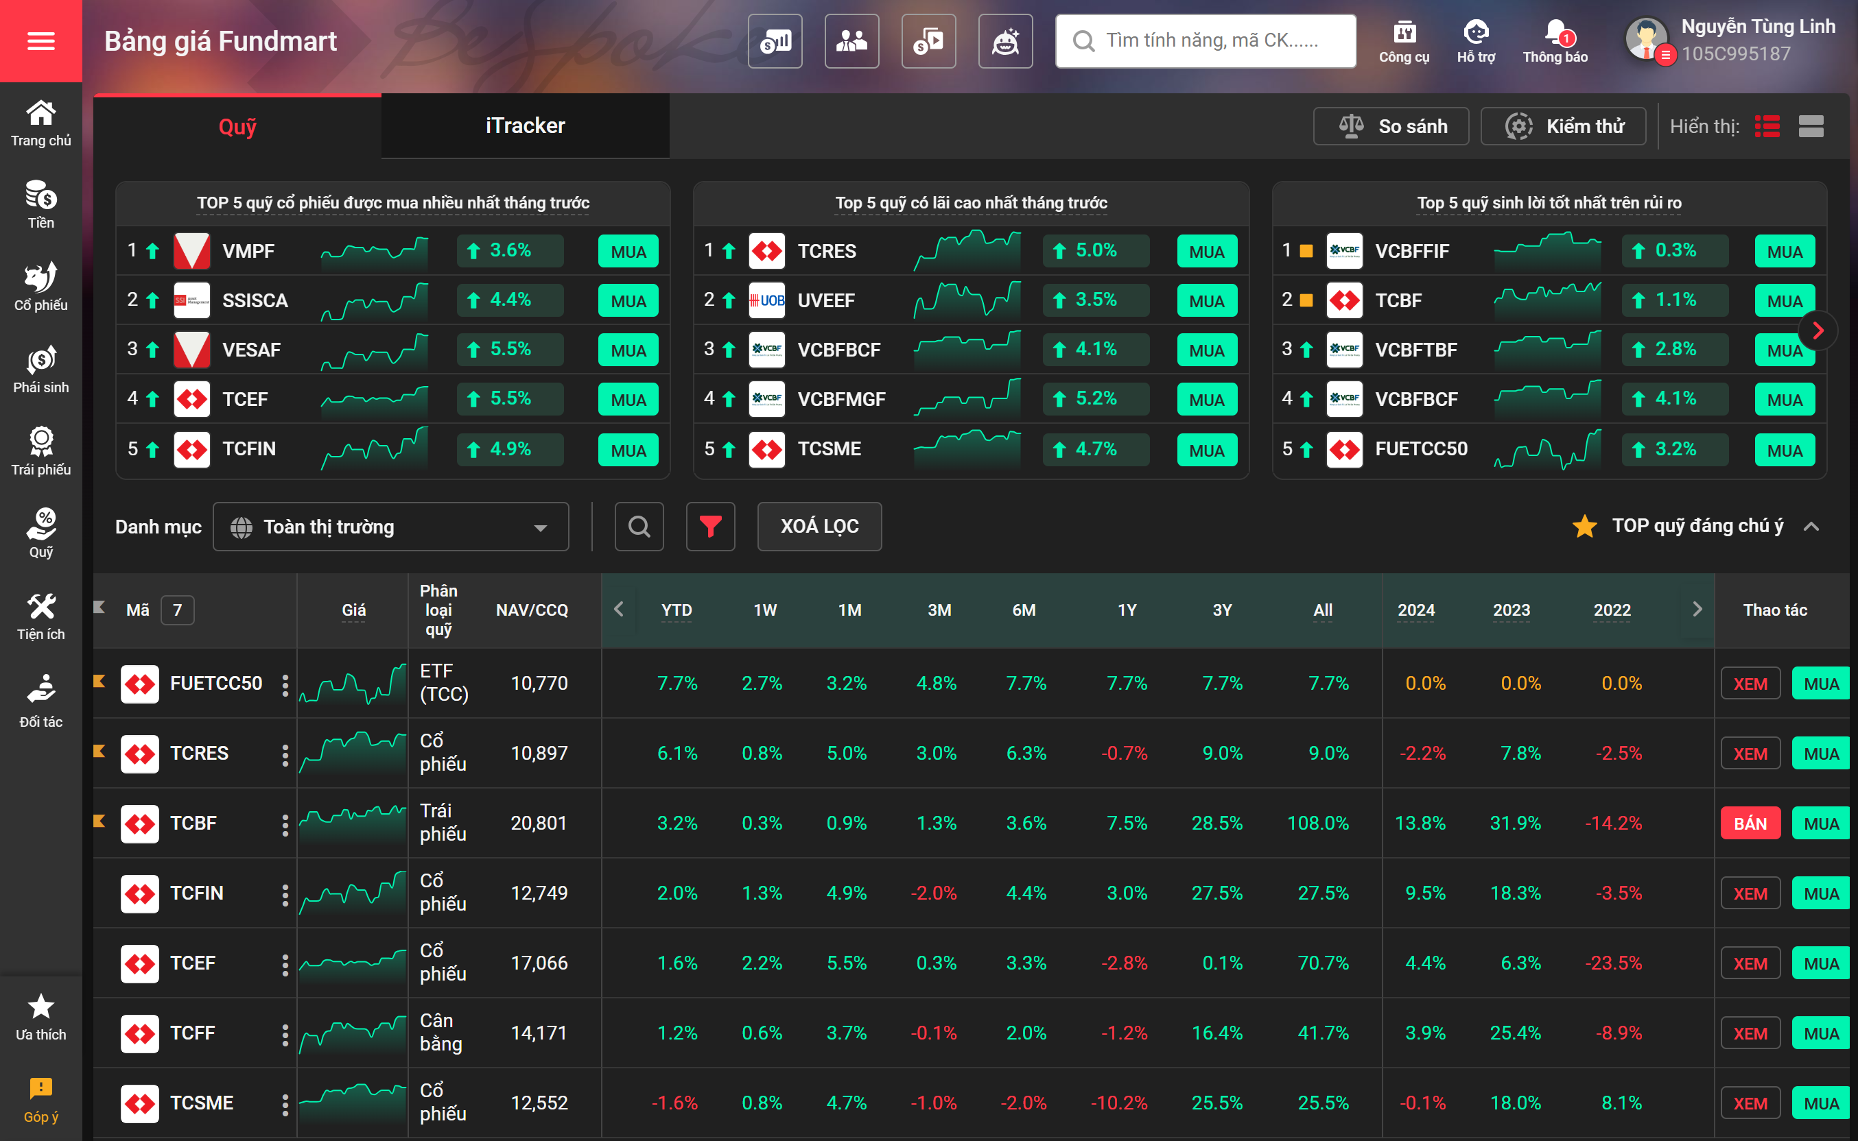Screen dimensions: 1858x1141
Task: Switch to the Quỹ tab
Action: (237, 127)
